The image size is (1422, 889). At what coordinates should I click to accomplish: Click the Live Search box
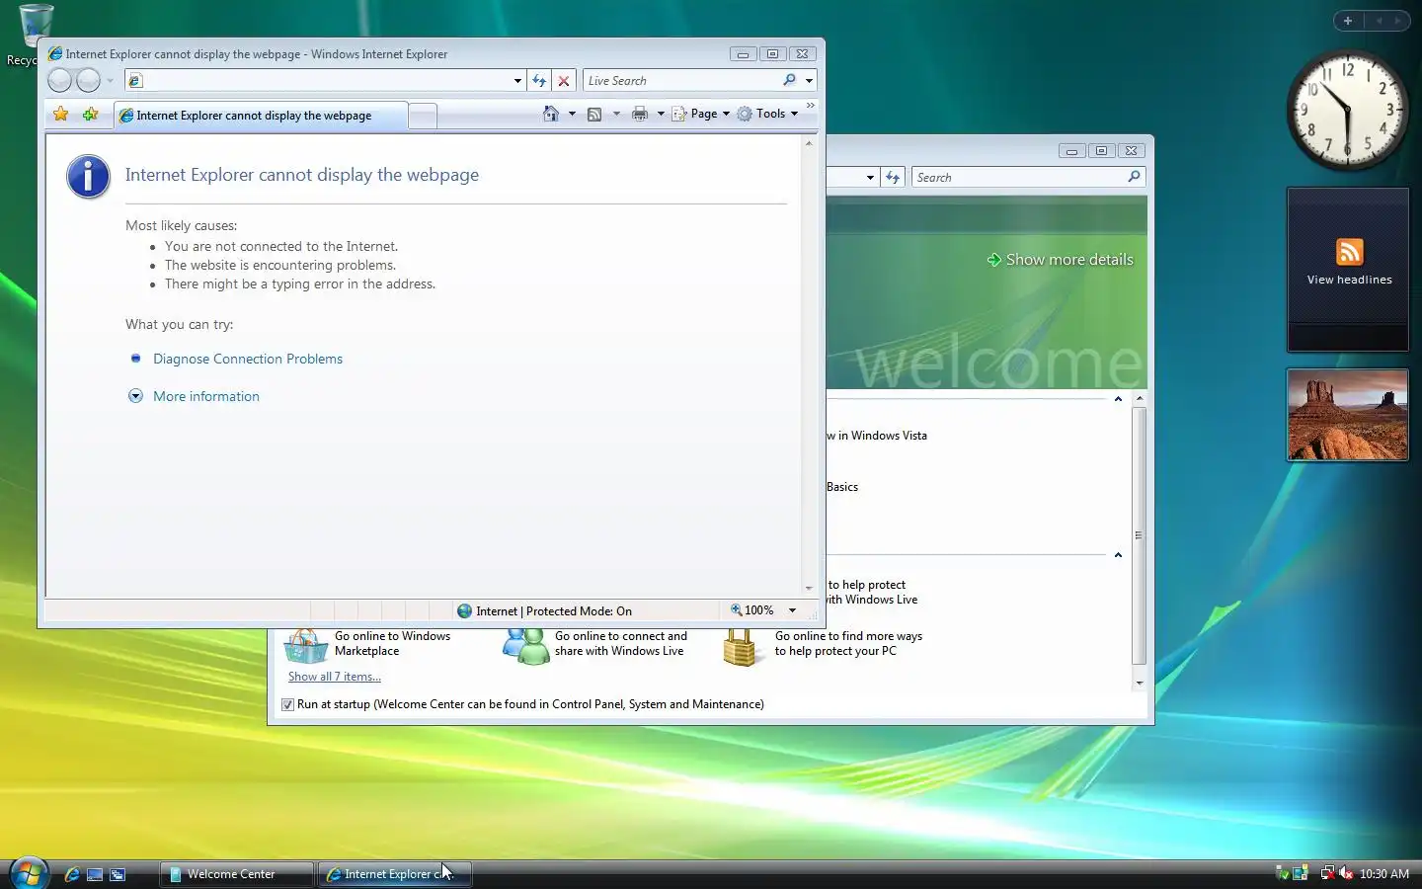point(681,81)
